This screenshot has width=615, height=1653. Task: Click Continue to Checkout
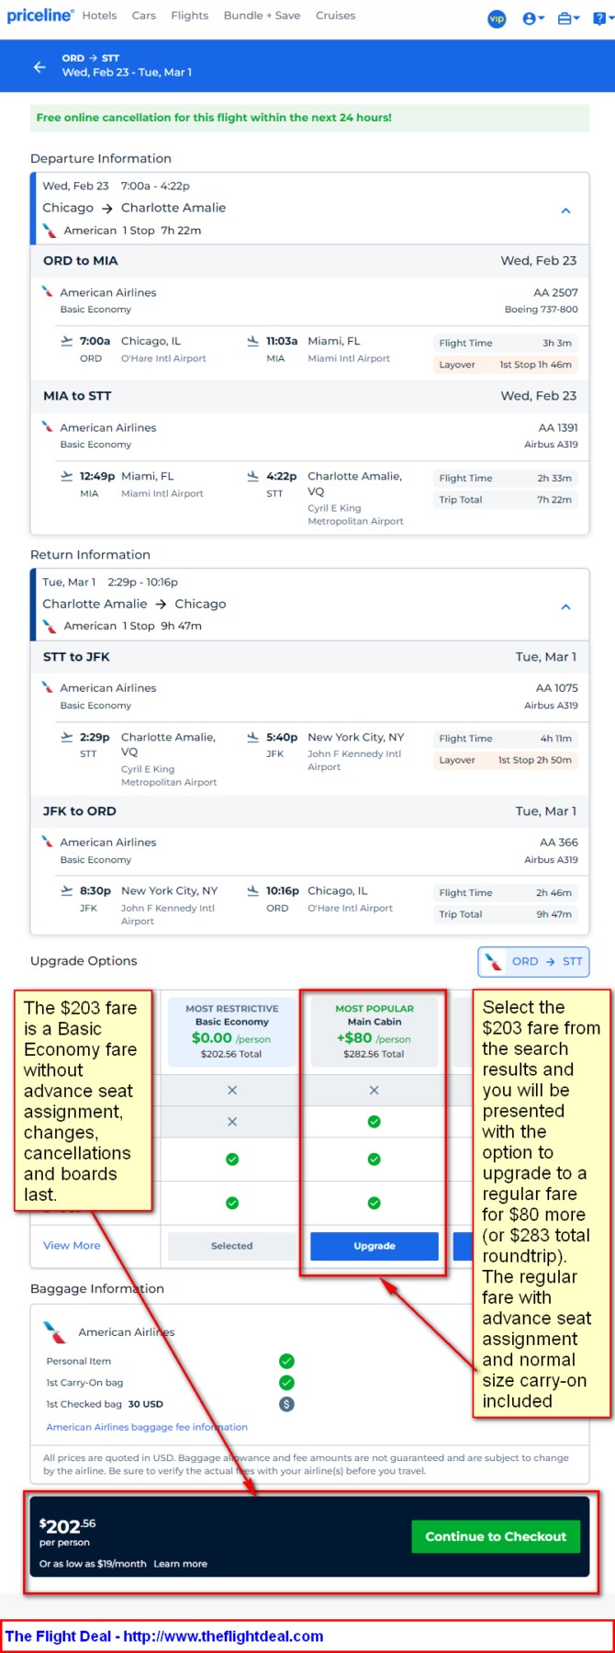tap(496, 1536)
